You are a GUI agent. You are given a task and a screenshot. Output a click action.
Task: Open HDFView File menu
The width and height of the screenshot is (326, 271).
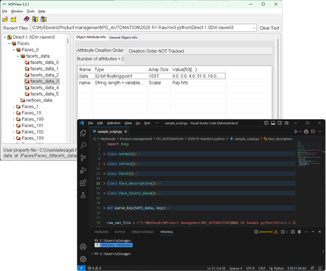tap(5, 11)
